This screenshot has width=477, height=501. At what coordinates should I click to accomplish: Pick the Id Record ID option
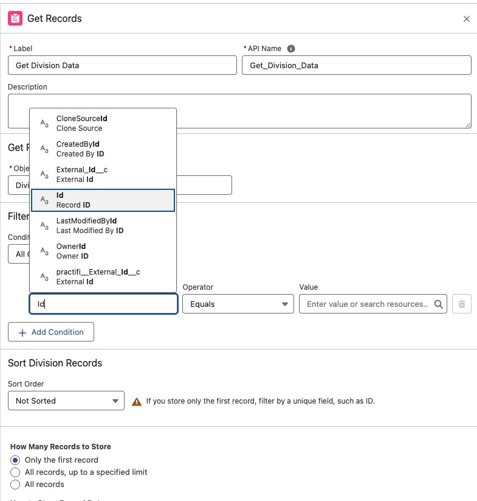pyautogui.click(x=103, y=200)
